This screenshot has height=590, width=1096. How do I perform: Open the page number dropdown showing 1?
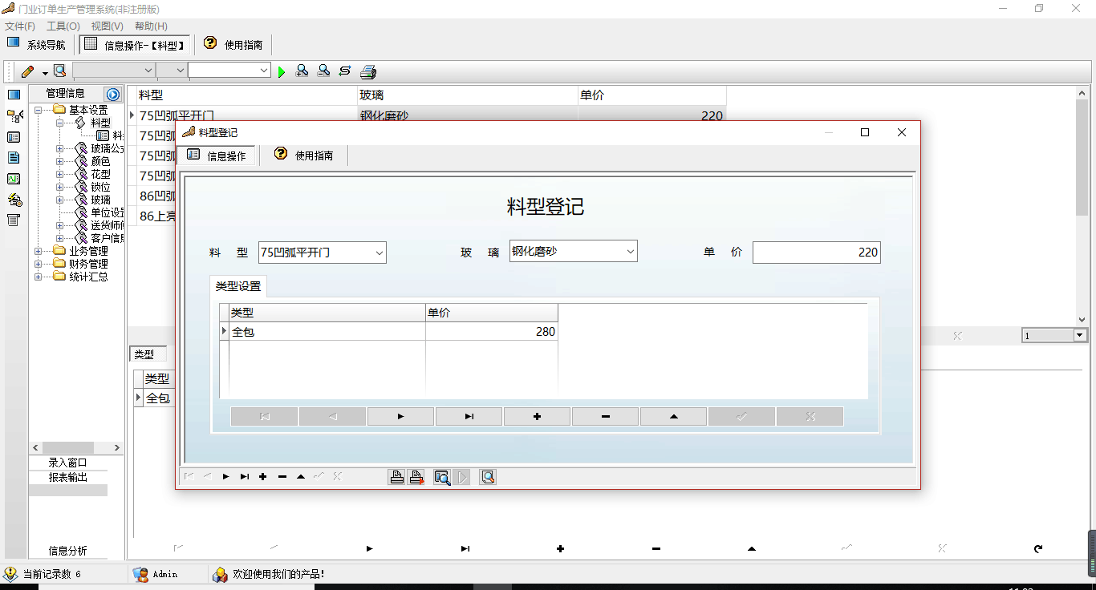1080,336
